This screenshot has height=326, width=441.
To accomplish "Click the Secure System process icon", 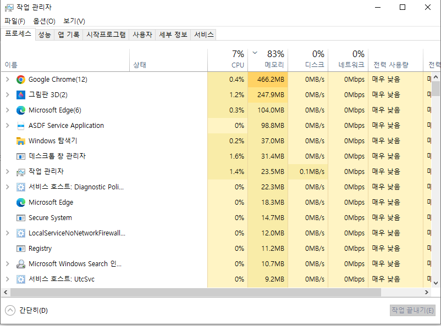I will pos(21,218).
